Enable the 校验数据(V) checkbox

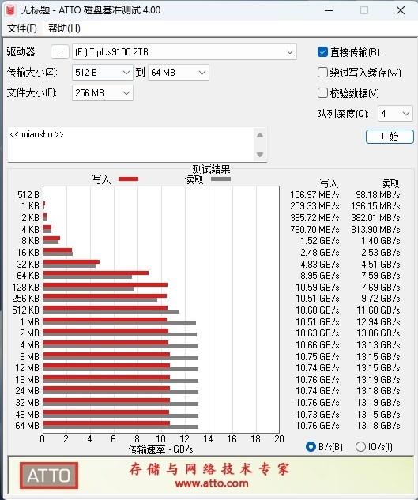pos(322,93)
